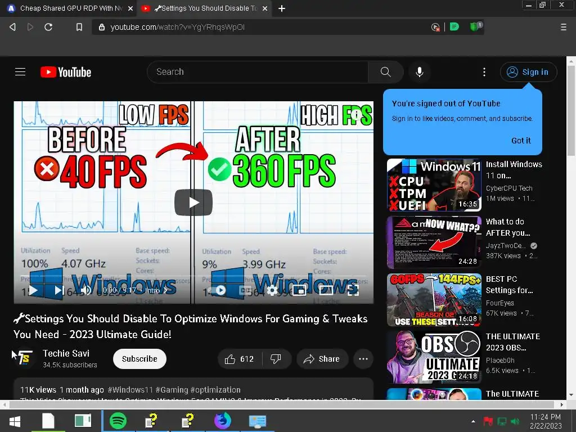Reload the current page
The width and height of the screenshot is (576, 432).
[48, 27]
